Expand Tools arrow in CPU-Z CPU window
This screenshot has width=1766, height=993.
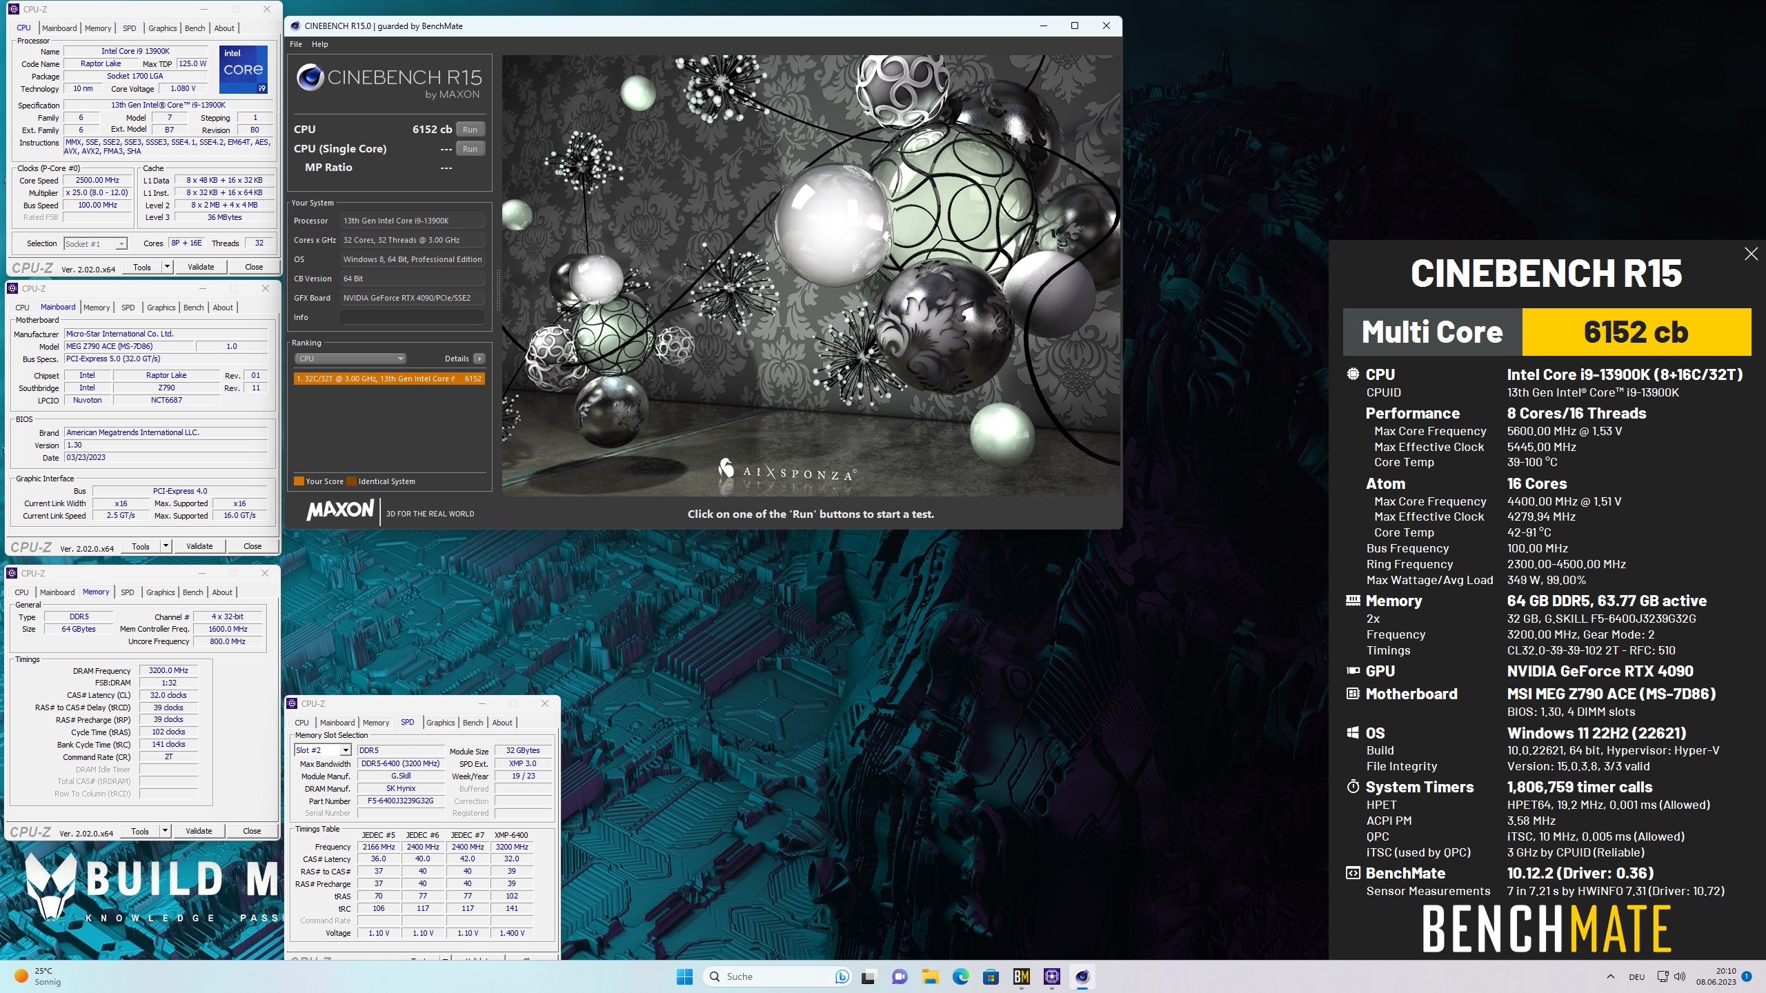(167, 267)
